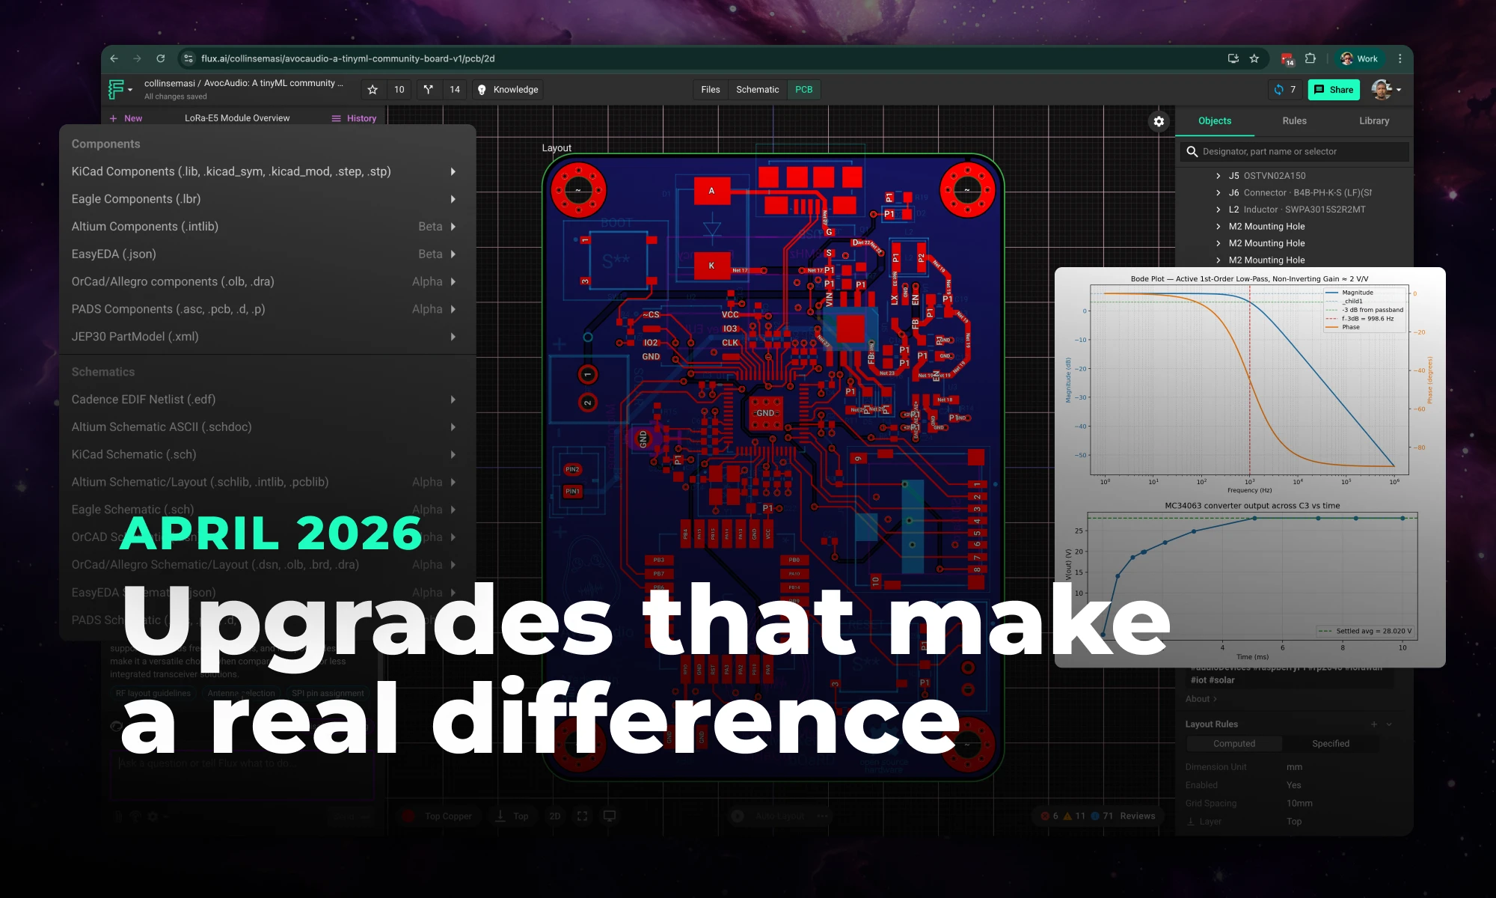Open canvas settings via the gear icon

[x=1159, y=121]
